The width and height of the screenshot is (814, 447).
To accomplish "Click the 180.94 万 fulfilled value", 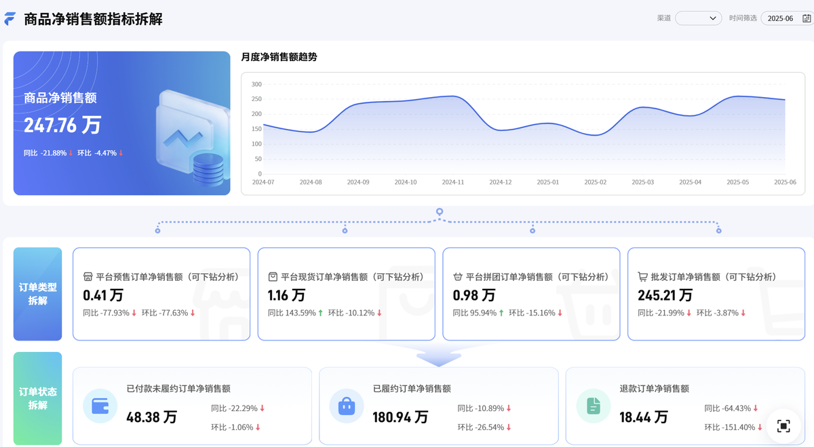I will pos(400,417).
